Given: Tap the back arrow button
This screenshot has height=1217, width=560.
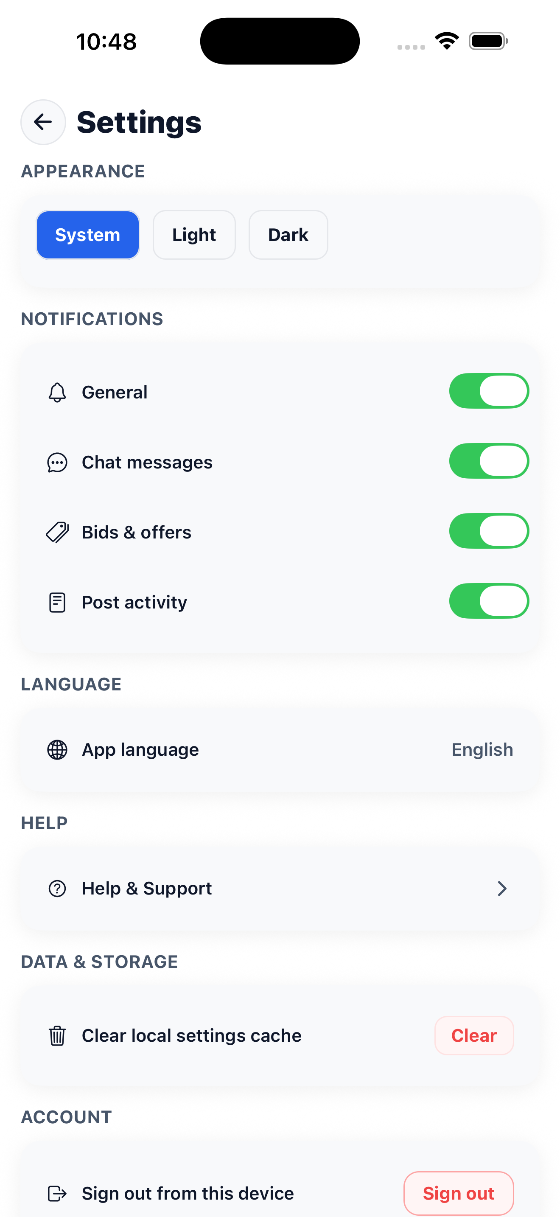Looking at the screenshot, I should [x=43, y=122].
